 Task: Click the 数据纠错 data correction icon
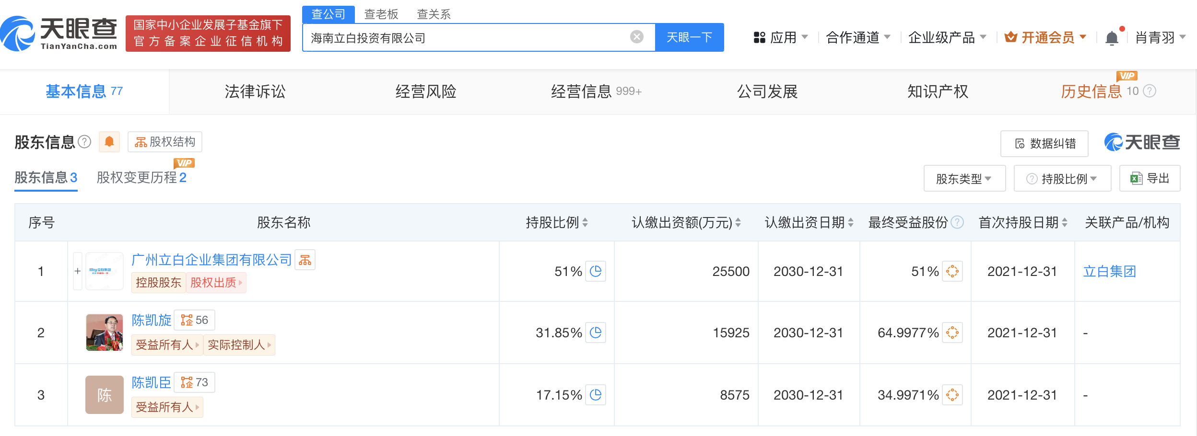1019,143
